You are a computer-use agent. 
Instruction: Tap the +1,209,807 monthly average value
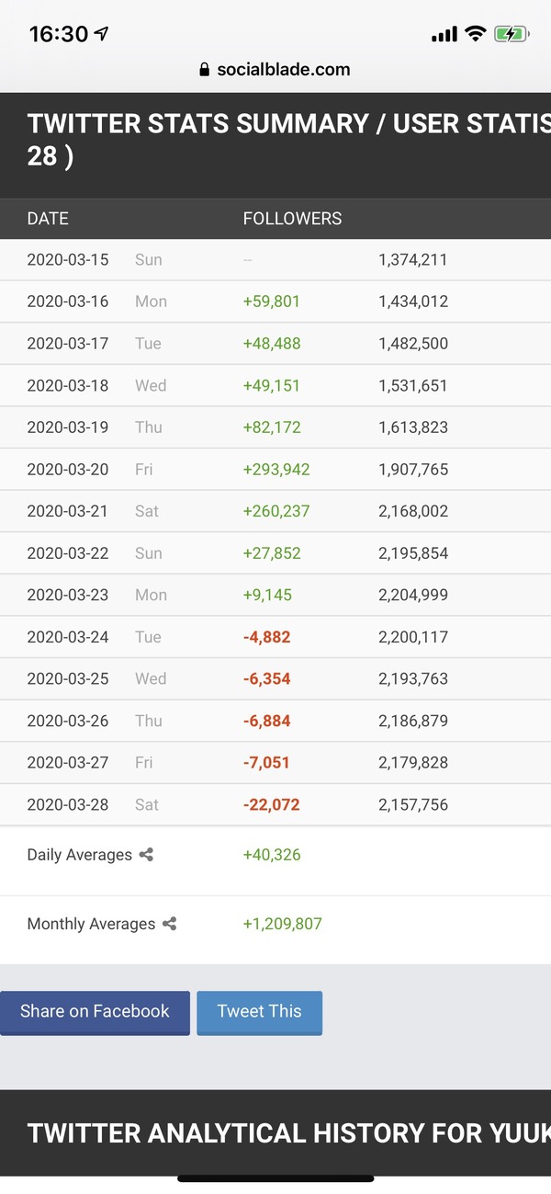(282, 924)
